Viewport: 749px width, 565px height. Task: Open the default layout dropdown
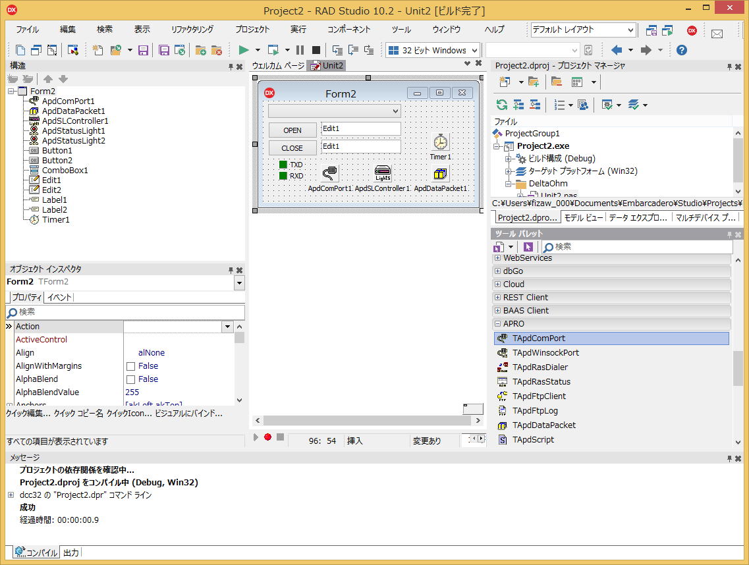point(630,30)
